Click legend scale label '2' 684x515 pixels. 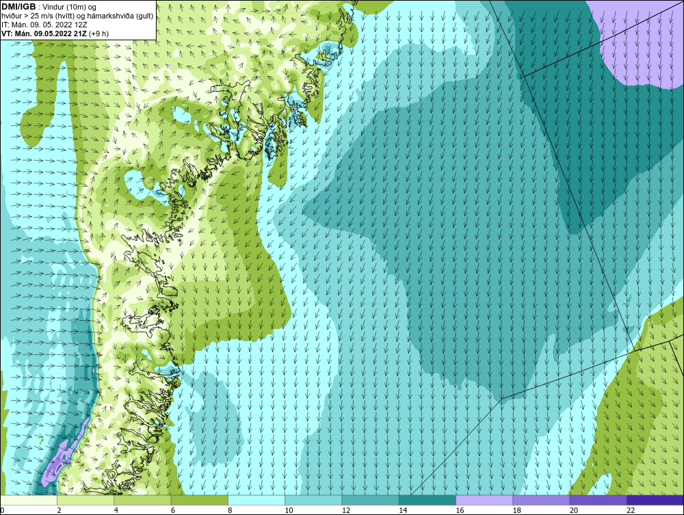(x=59, y=511)
